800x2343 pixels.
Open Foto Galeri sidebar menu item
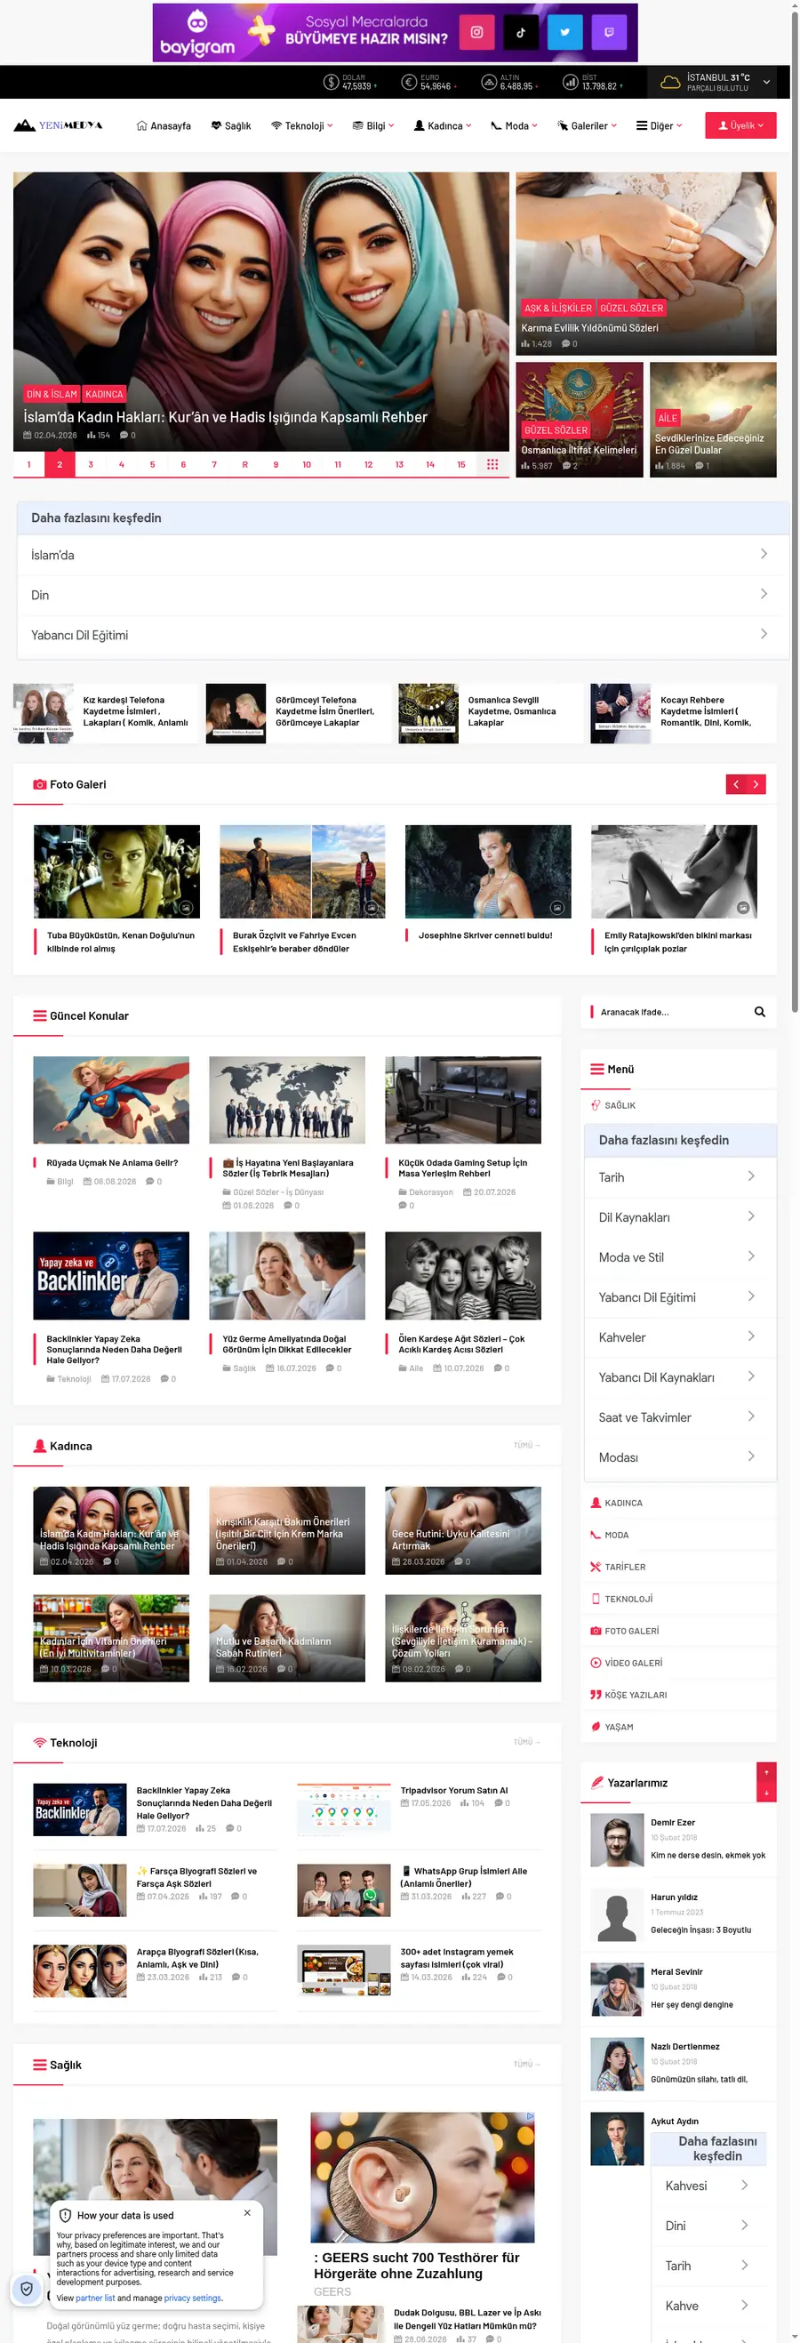678,1631
